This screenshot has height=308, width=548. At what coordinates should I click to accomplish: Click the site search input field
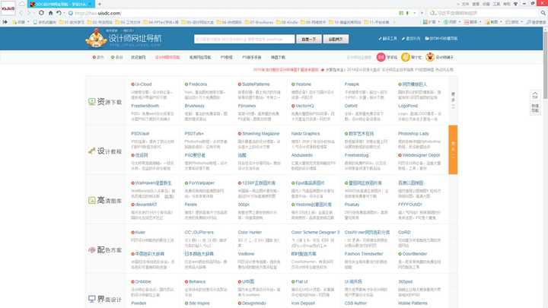244,39
